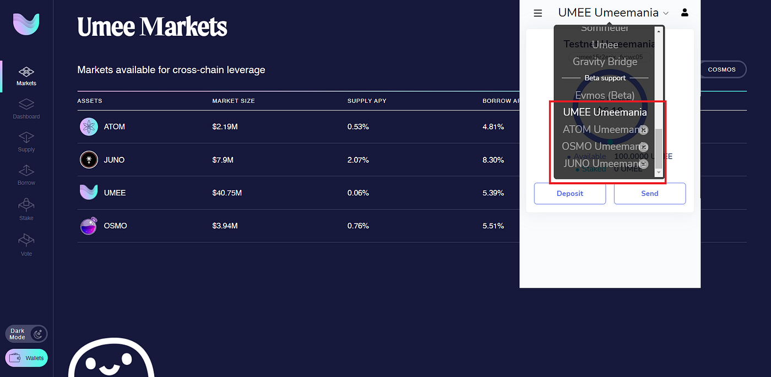This screenshot has width=771, height=377.
Task: Expand the UMEE Umeemania chain selector
Action: coord(613,12)
